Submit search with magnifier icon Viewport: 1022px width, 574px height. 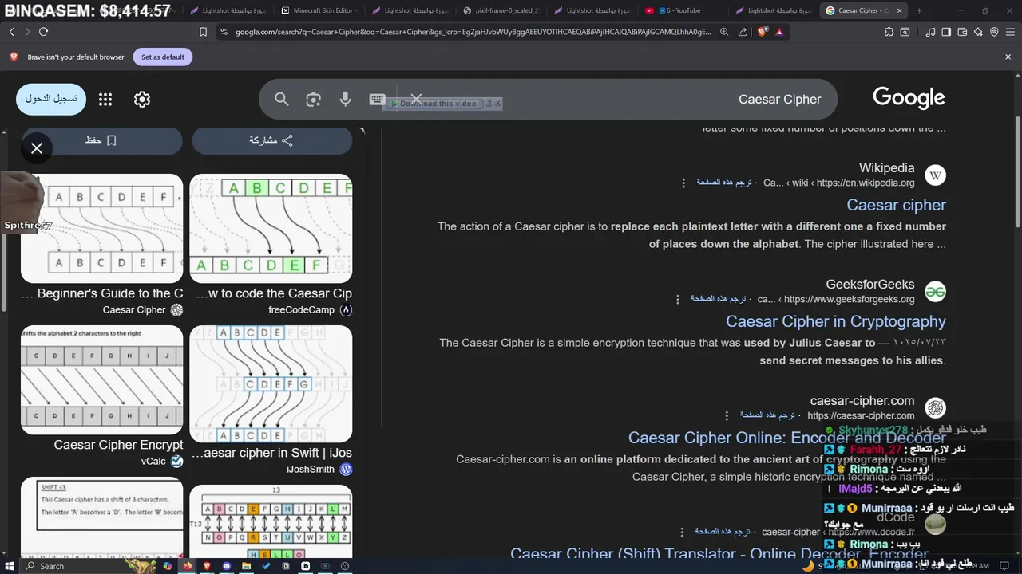282,99
